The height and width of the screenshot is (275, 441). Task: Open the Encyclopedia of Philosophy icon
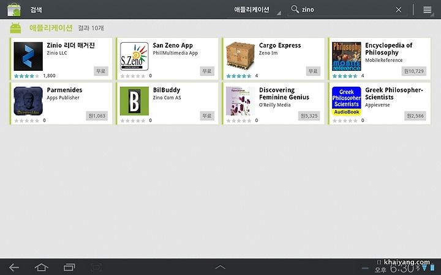347,56
